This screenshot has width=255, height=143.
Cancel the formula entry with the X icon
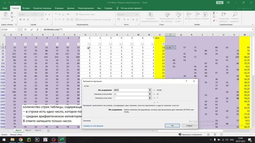[x=25, y=29]
